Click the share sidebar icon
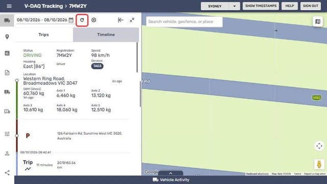The width and height of the screenshot is (327, 184). point(7,173)
